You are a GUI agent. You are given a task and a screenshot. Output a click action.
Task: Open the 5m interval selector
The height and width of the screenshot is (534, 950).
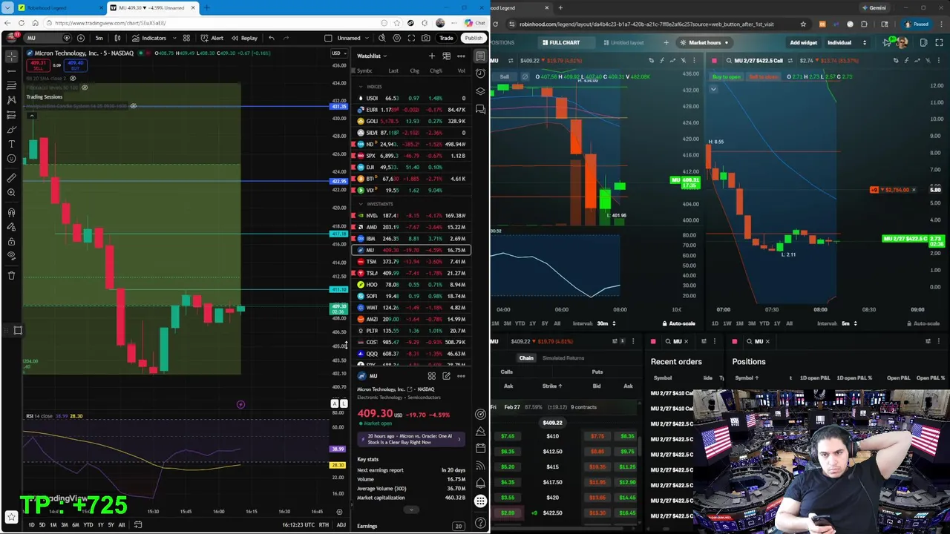pyautogui.click(x=99, y=38)
